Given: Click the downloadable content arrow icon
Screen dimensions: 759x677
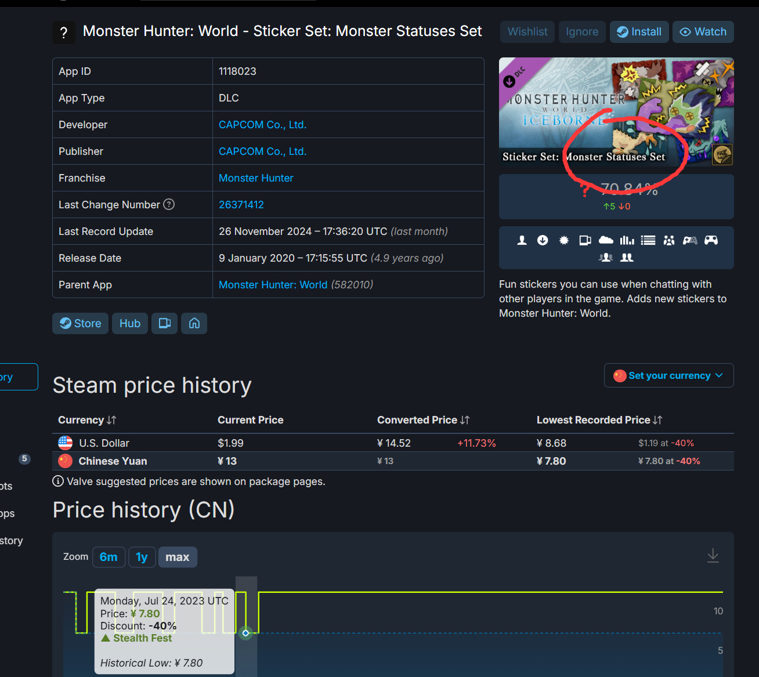Looking at the screenshot, I should point(543,240).
